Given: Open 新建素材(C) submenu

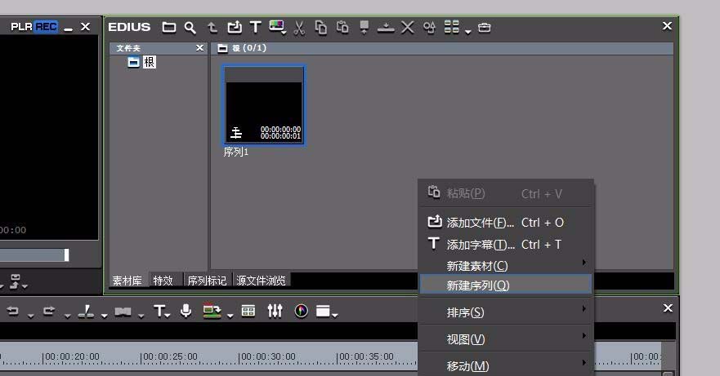Looking at the screenshot, I should (x=506, y=266).
